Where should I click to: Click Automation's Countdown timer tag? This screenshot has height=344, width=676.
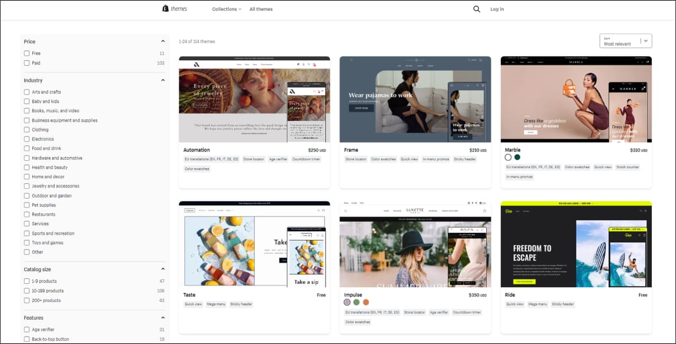(x=306, y=159)
